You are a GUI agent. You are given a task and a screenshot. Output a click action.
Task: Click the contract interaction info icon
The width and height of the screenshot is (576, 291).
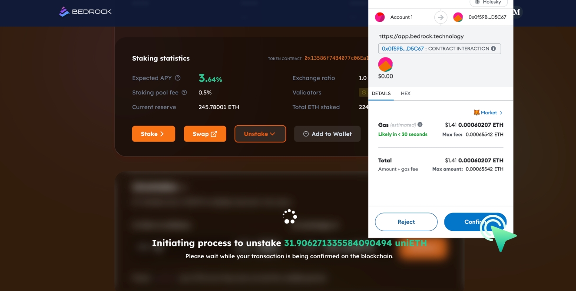[x=493, y=49]
